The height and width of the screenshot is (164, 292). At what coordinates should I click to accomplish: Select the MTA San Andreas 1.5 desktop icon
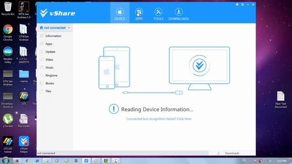coord(24,10)
